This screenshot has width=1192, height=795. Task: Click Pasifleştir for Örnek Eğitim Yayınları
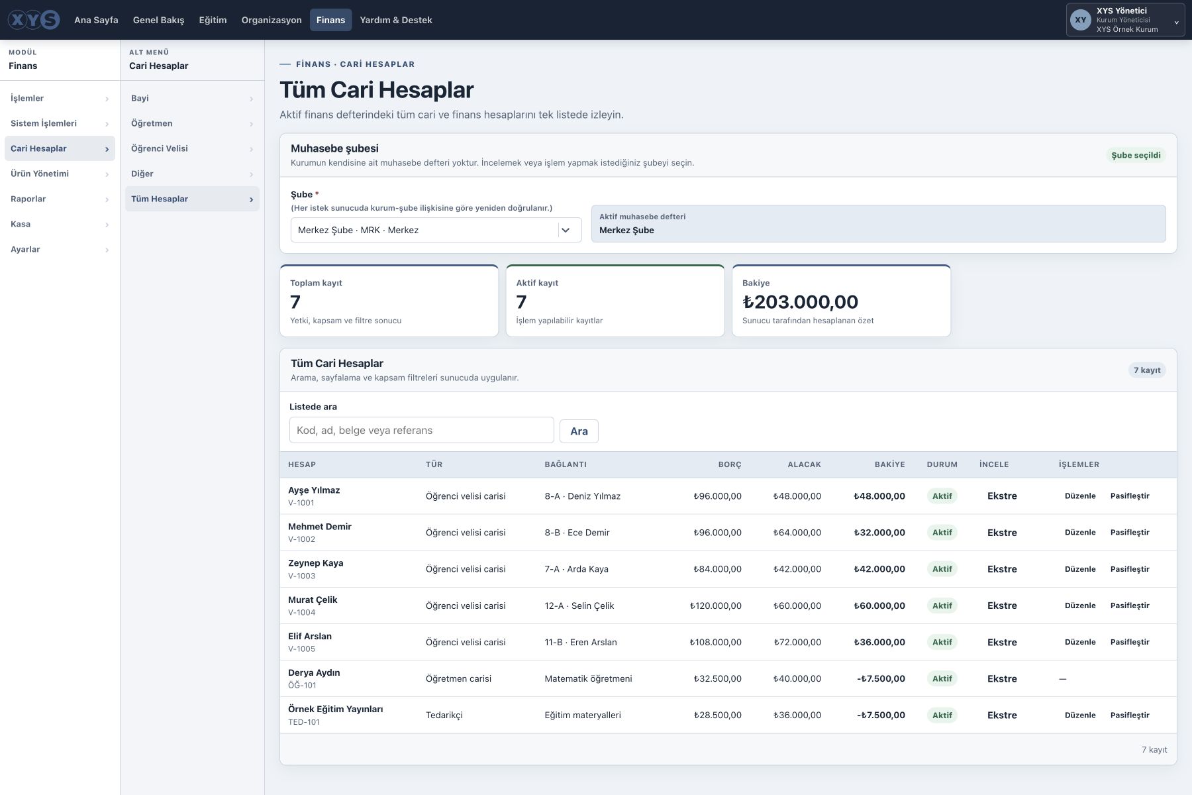(1130, 715)
